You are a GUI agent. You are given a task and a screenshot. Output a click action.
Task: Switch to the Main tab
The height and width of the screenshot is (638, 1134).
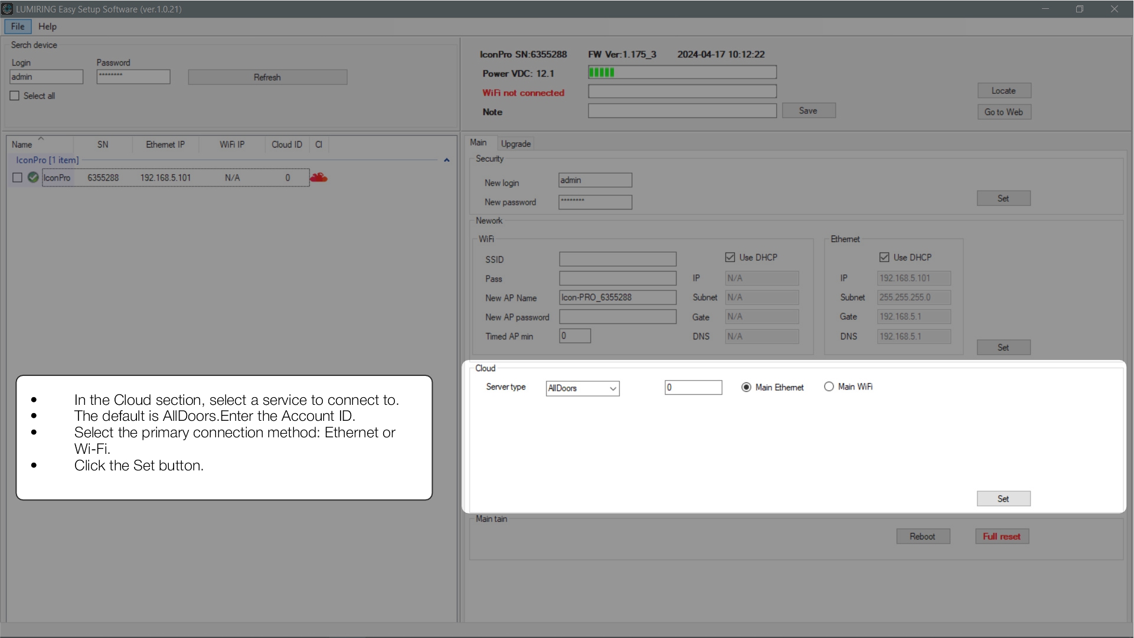[478, 143]
